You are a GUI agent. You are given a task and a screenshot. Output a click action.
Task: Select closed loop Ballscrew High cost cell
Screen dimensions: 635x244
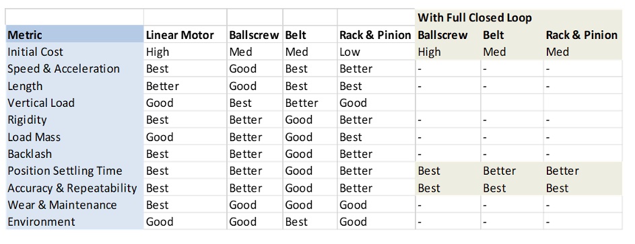[429, 52]
